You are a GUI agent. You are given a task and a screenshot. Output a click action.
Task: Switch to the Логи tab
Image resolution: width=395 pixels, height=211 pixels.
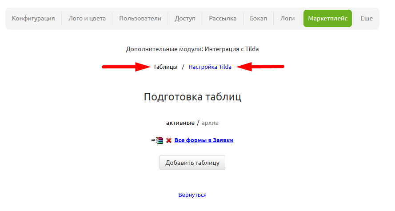coord(287,19)
